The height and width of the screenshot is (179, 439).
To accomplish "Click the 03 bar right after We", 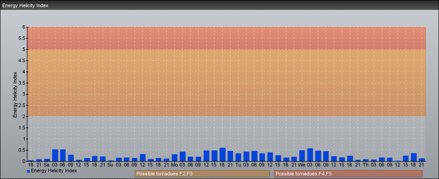I will click(310, 155).
